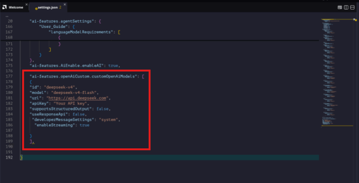The height and width of the screenshot is (183, 359).
Task: Click the split editor right icon
Action: click(346, 7)
